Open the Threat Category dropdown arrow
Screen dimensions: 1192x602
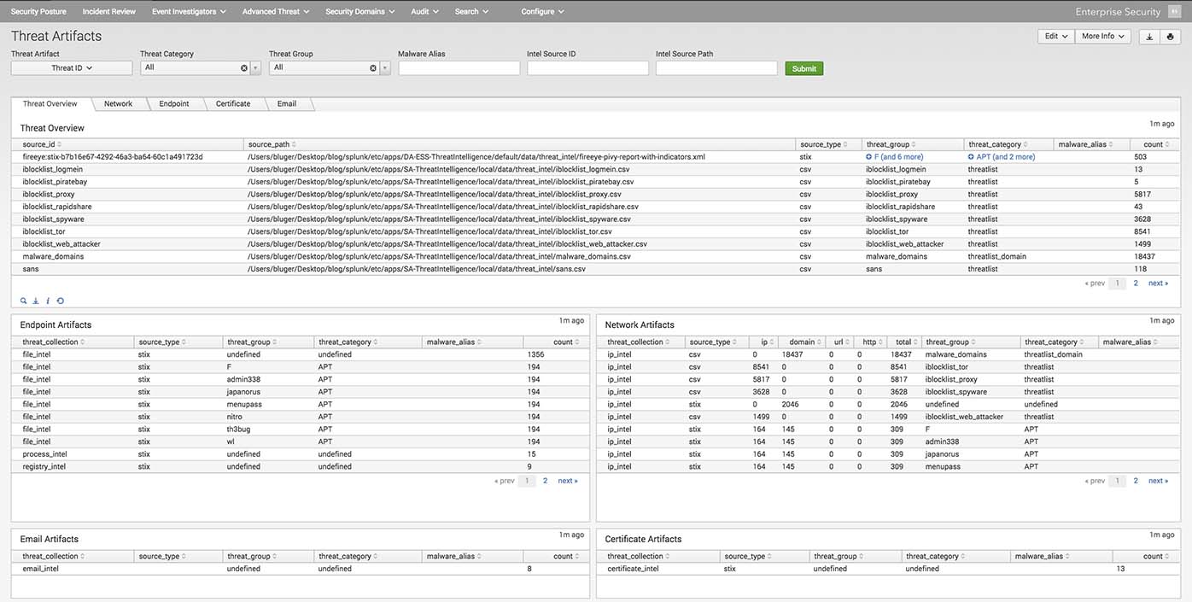point(255,67)
